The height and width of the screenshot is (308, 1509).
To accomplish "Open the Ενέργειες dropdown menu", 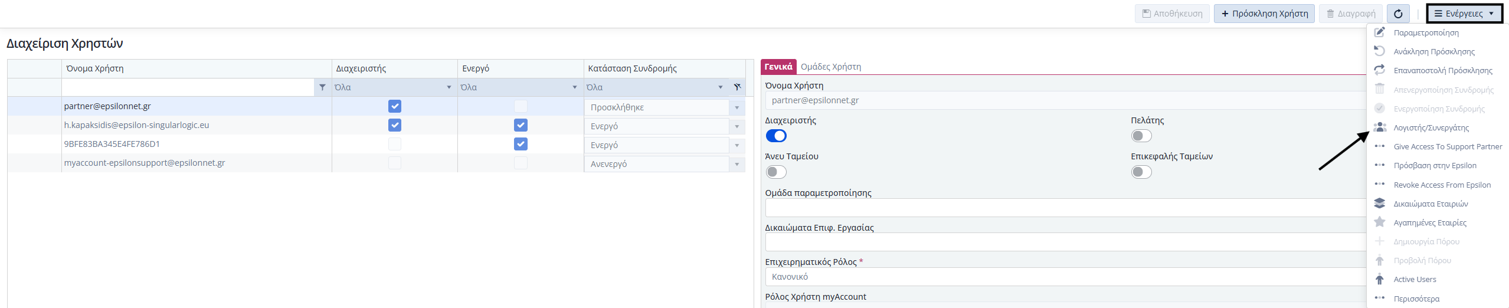I will [1464, 14].
